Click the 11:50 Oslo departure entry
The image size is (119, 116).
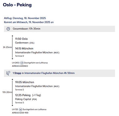click(x=21, y=39)
